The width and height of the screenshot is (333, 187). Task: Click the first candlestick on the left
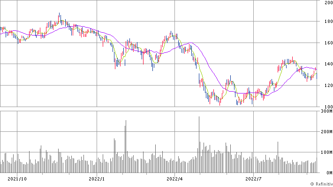(1, 29)
